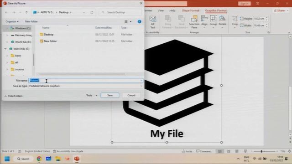Viewport: 292px width, 164px height.
Task: Open the recent locations dropdown
Action: pos(20,12)
